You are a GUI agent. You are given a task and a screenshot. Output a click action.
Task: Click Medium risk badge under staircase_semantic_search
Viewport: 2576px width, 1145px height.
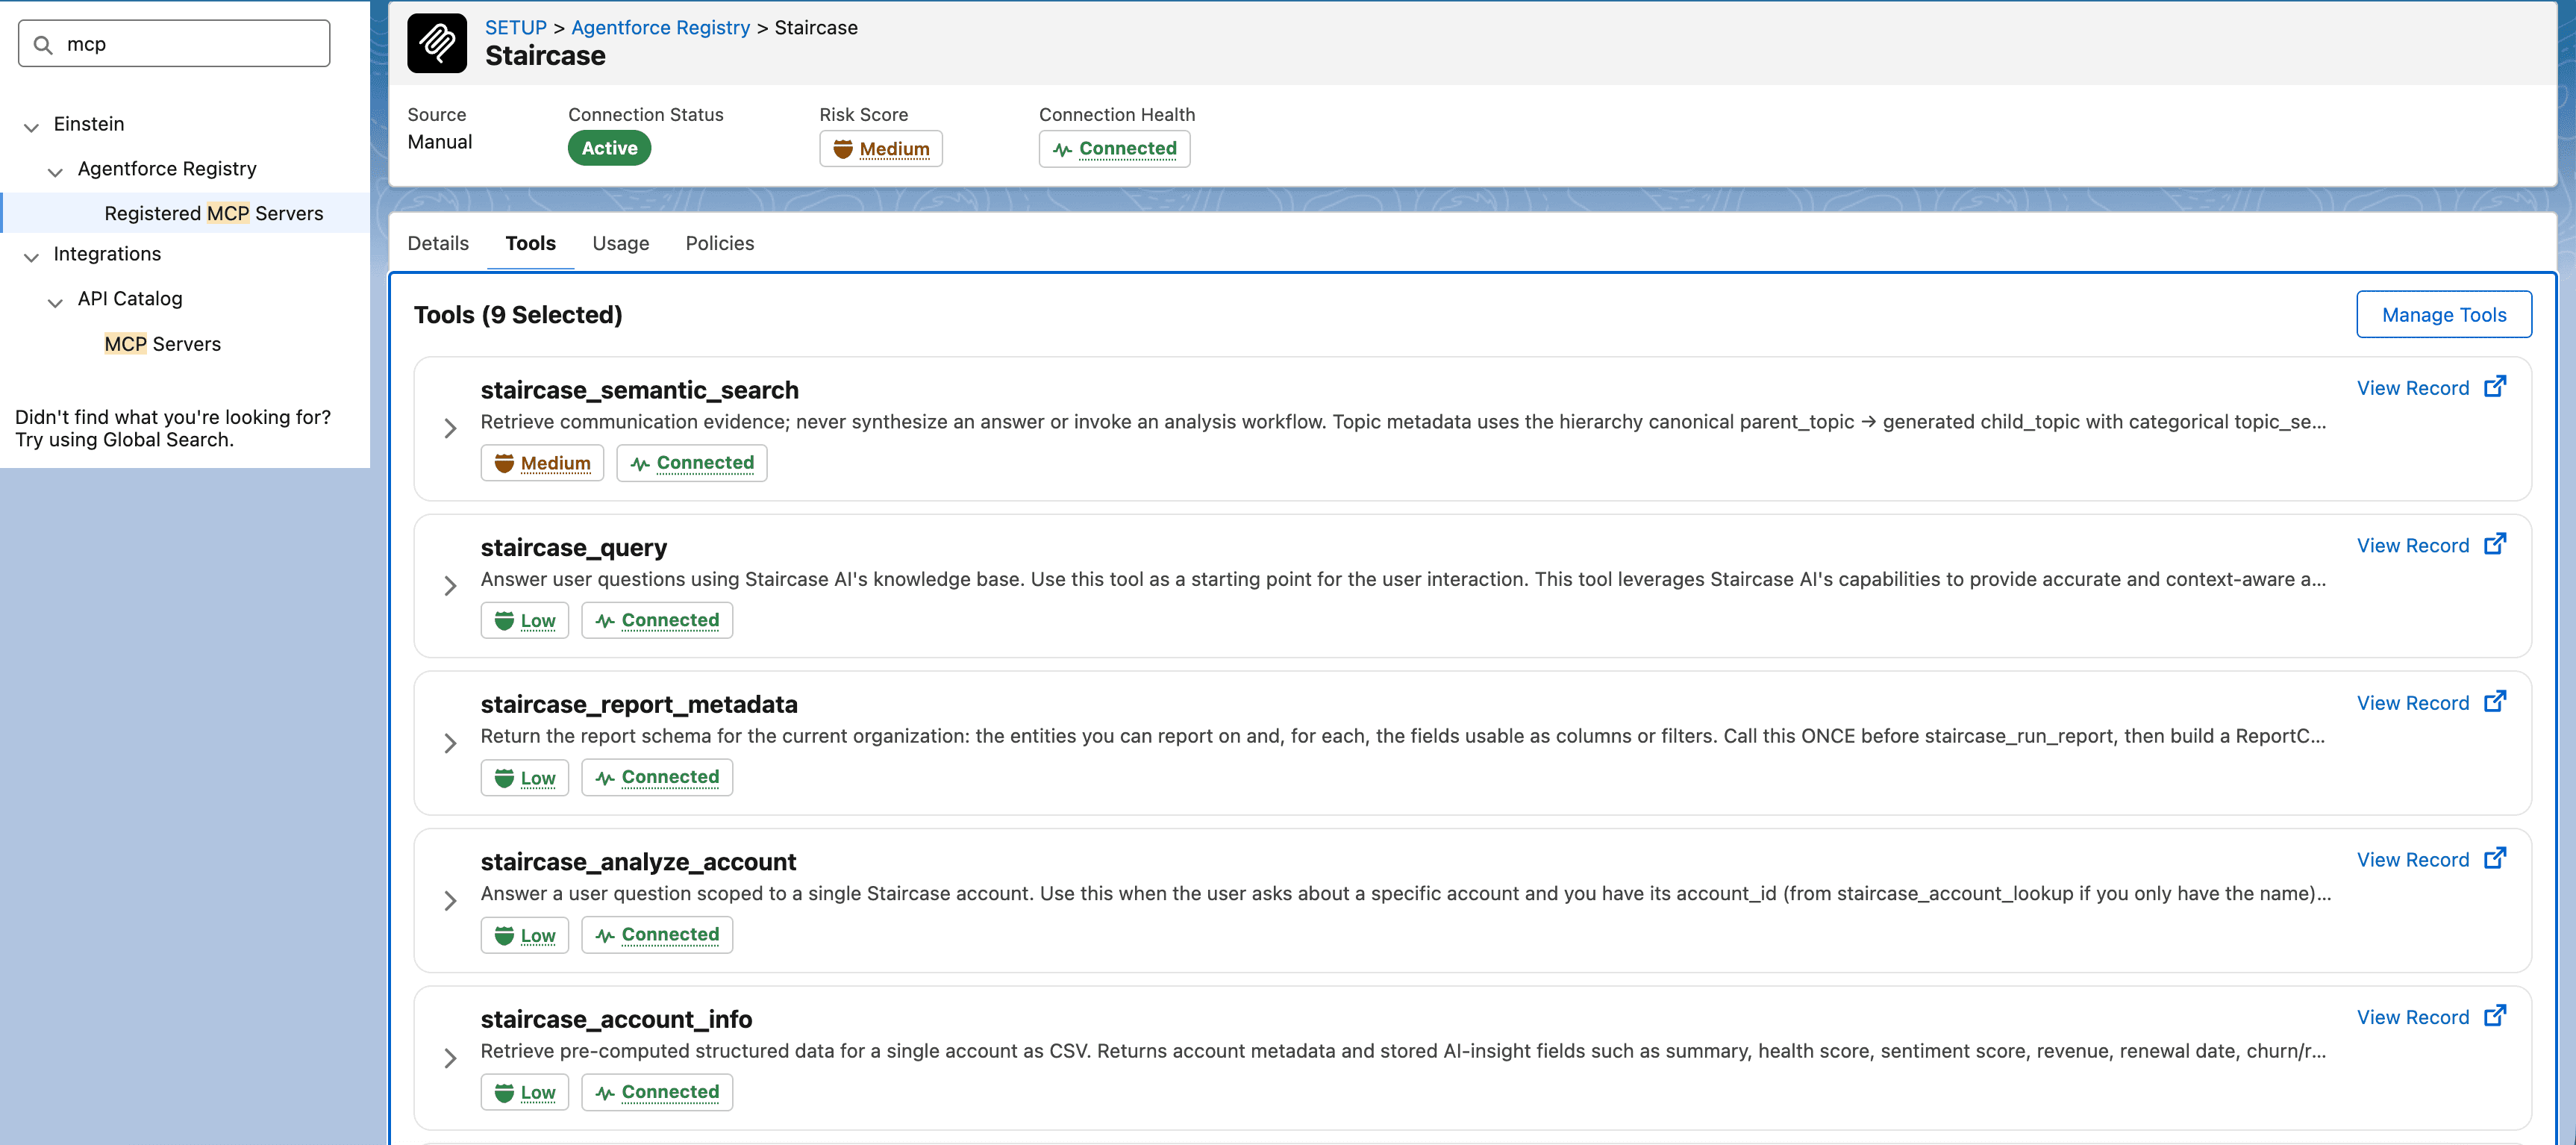[x=542, y=463]
